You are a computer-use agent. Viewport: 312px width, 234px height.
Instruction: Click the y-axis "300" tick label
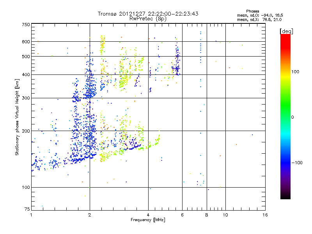(26, 98)
